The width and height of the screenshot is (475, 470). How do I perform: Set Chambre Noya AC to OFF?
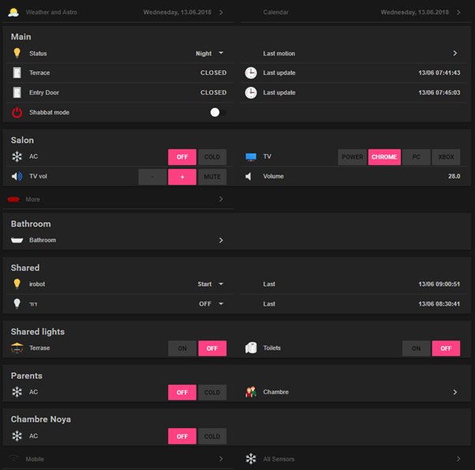[182, 436]
